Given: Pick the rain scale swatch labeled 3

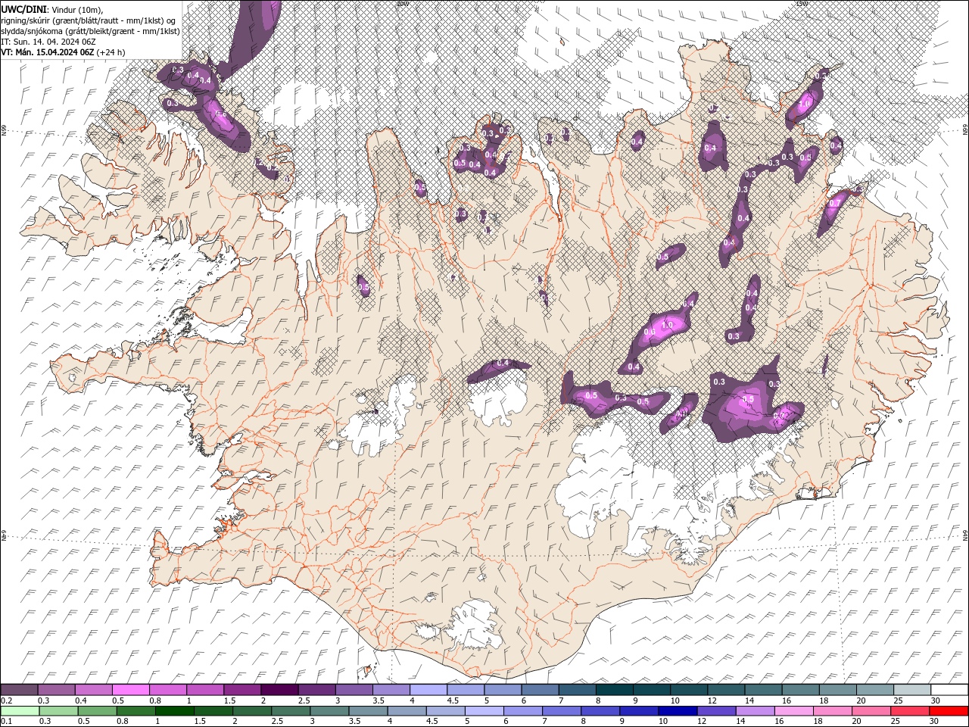Looking at the screenshot, I should click(x=329, y=711).
